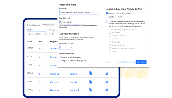Click the Year column header
172x98 pixels.
40,41
